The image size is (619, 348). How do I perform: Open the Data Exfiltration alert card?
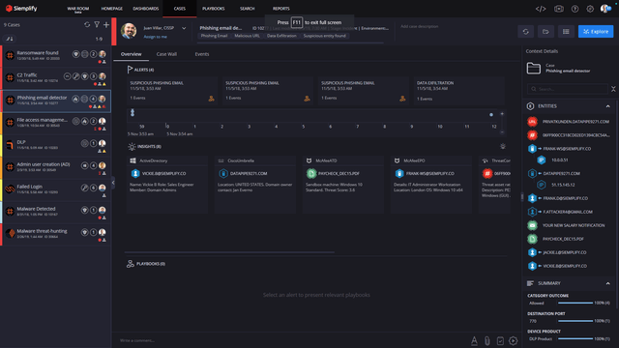tap(459, 91)
